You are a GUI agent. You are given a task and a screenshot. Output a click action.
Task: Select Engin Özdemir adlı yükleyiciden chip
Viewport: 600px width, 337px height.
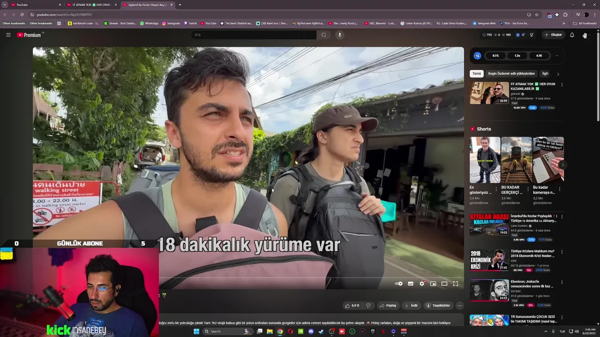[x=511, y=73]
